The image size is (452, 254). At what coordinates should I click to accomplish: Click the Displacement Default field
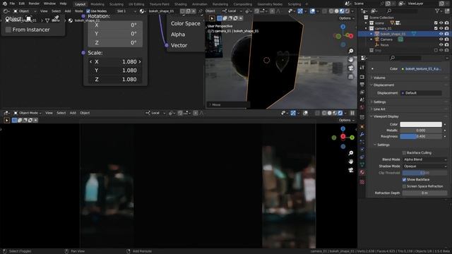421,93
